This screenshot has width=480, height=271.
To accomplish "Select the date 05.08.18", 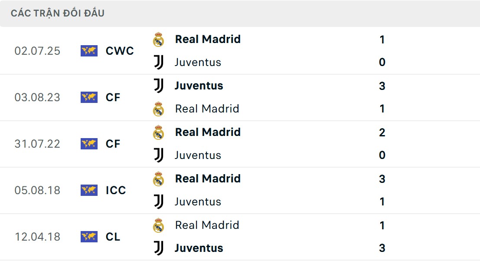I will point(37,190).
